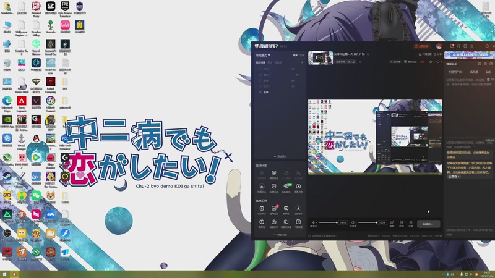Open Microsoft Edge desktop icon
Screen dimensions: 495x278
pos(7,104)
